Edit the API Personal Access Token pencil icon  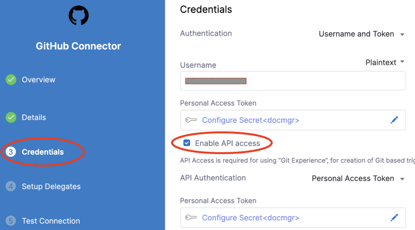point(394,218)
